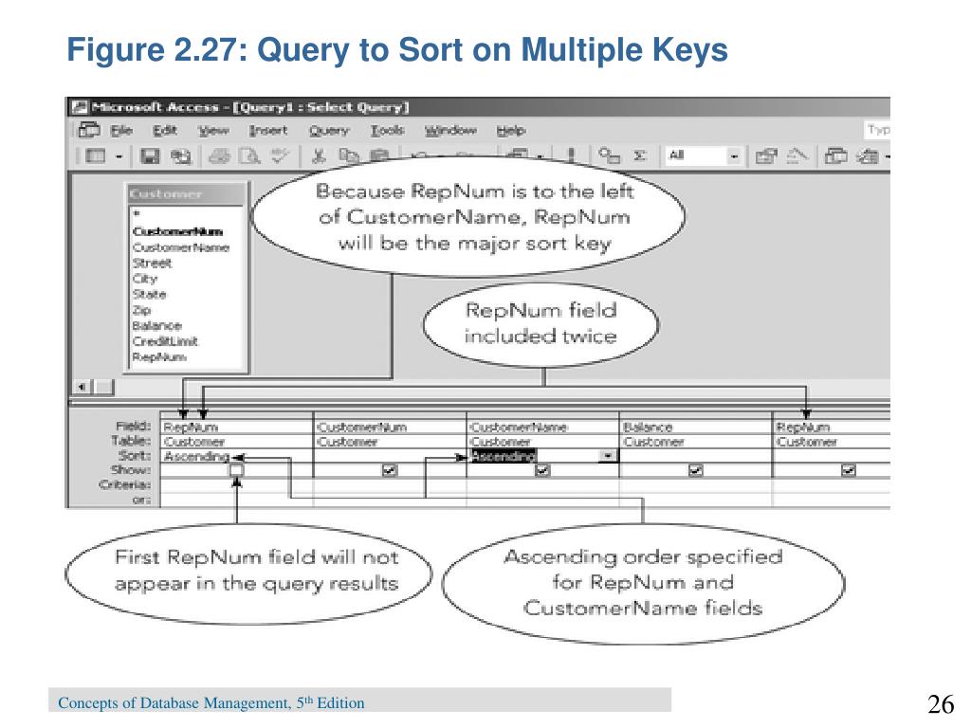
Task: Click the Show Table toolbar icon
Action: click(x=609, y=156)
